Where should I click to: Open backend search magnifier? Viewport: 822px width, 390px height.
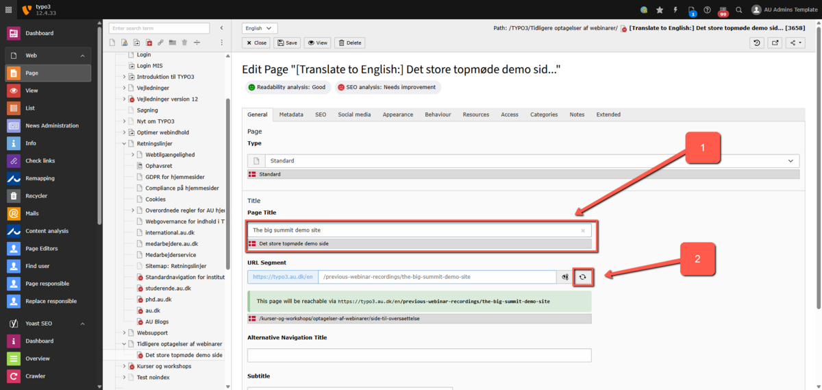tap(738, 10)
